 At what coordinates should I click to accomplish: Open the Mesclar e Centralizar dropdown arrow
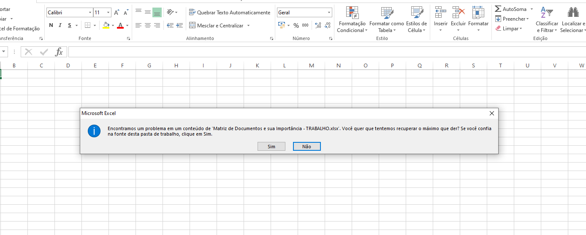pyautogui.click(x=249, y=26)
